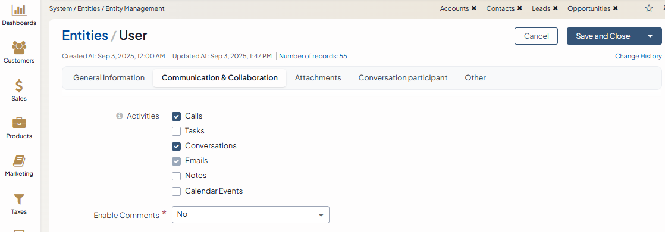Open the Dashboards sidebar icon
The image size is (665, 240).
19,10
